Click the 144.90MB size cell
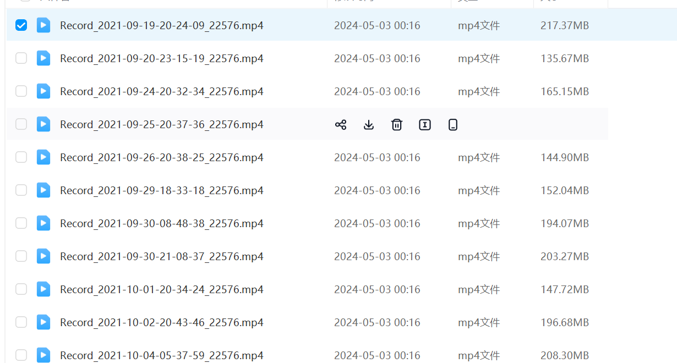The width and height of the screenshot is (677, 363). point(565,158)
